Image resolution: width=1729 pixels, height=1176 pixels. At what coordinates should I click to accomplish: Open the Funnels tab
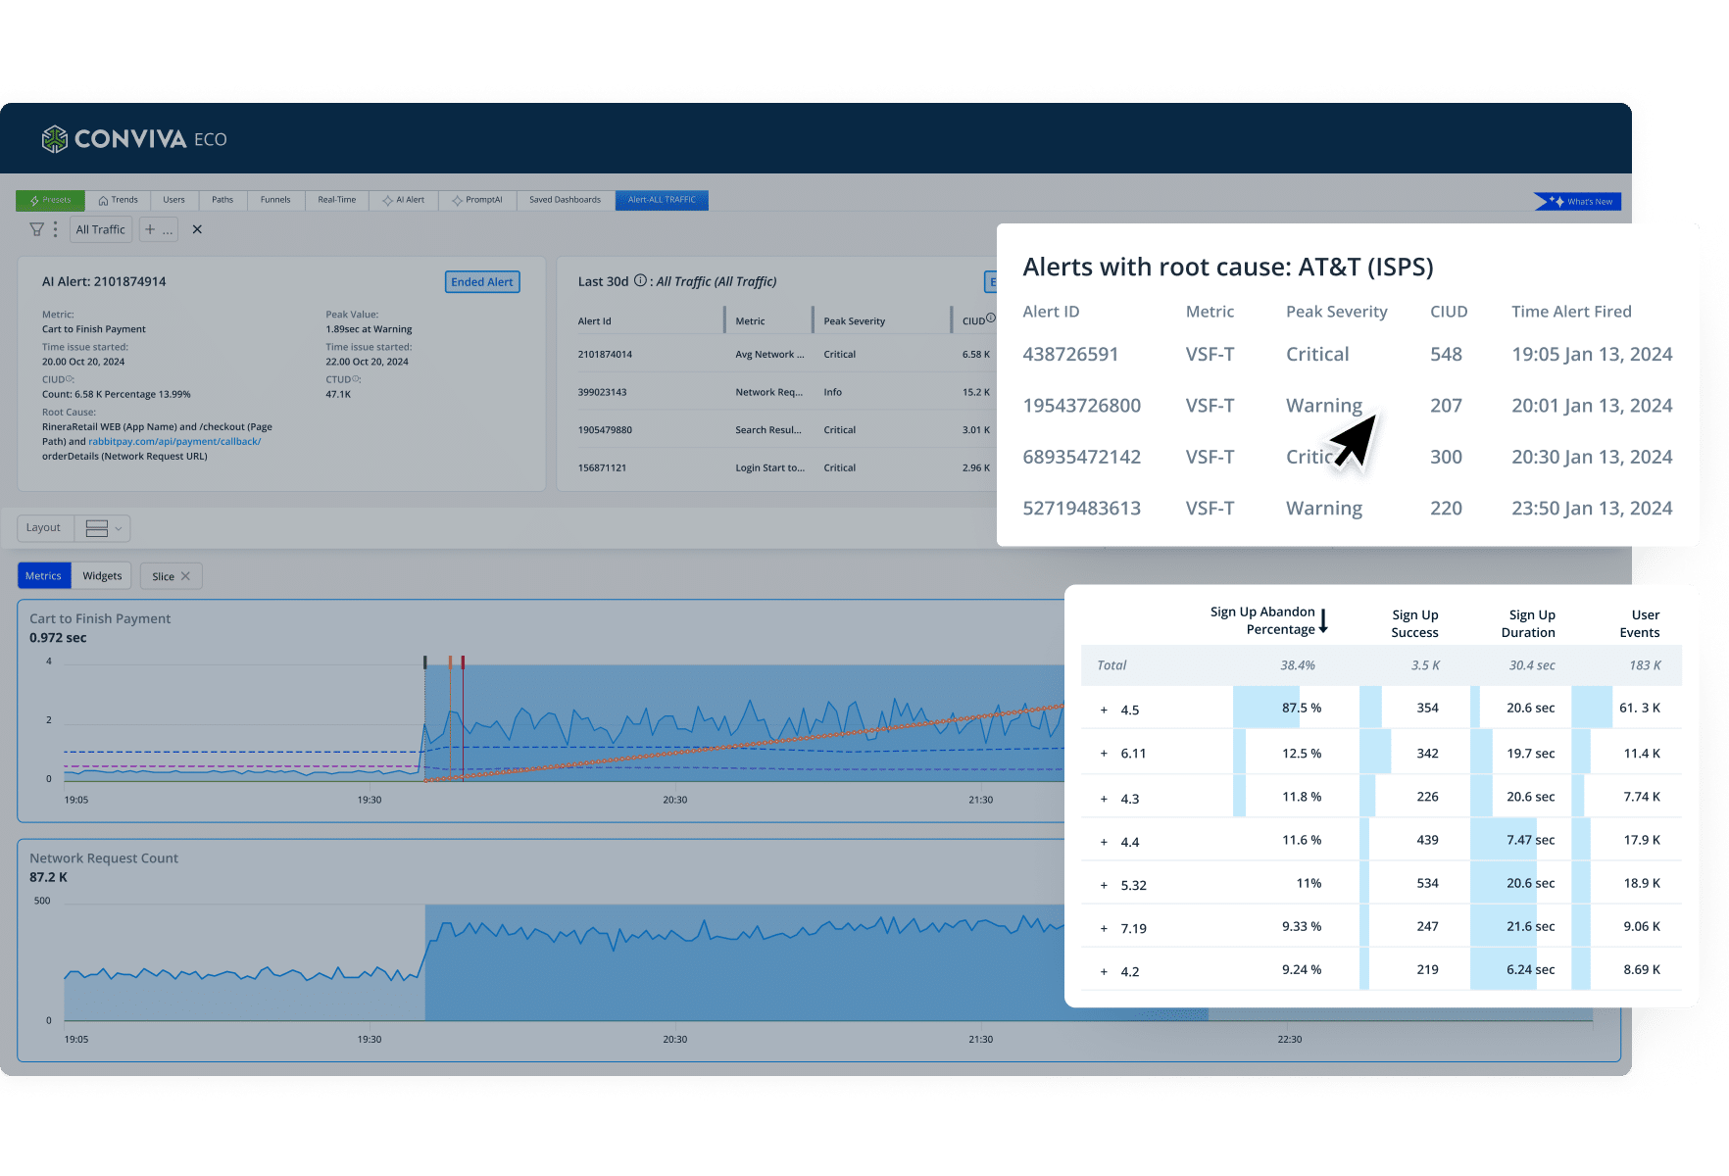pyautogui.click(x=275, y=200)
